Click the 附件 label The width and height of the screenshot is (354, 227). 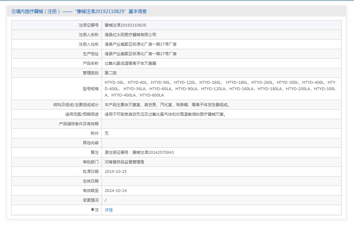[x=94, y=133]
